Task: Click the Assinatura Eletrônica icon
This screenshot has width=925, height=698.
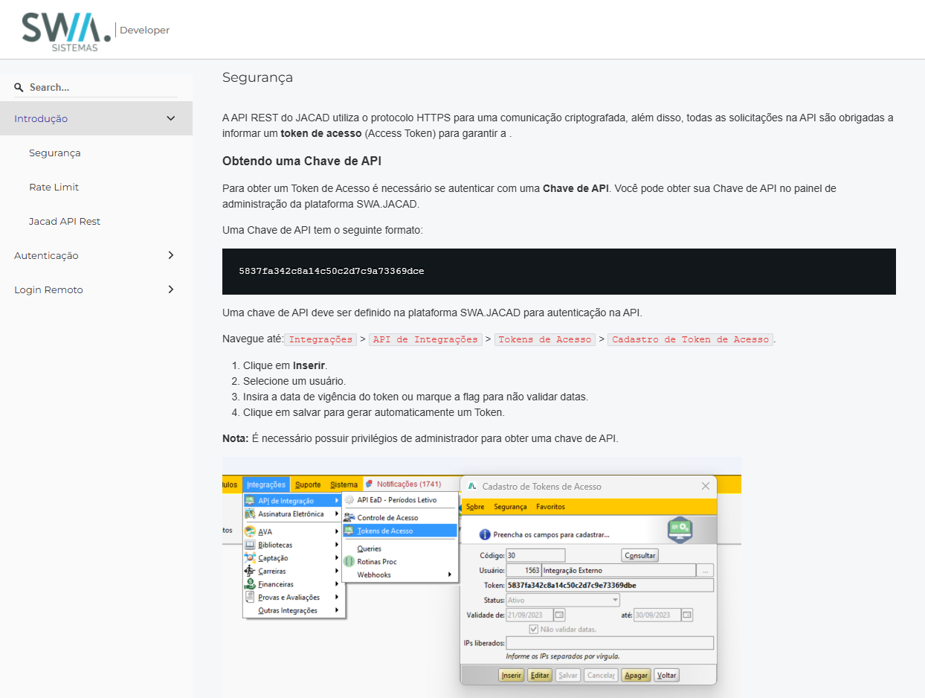Action: coord(250,513)
